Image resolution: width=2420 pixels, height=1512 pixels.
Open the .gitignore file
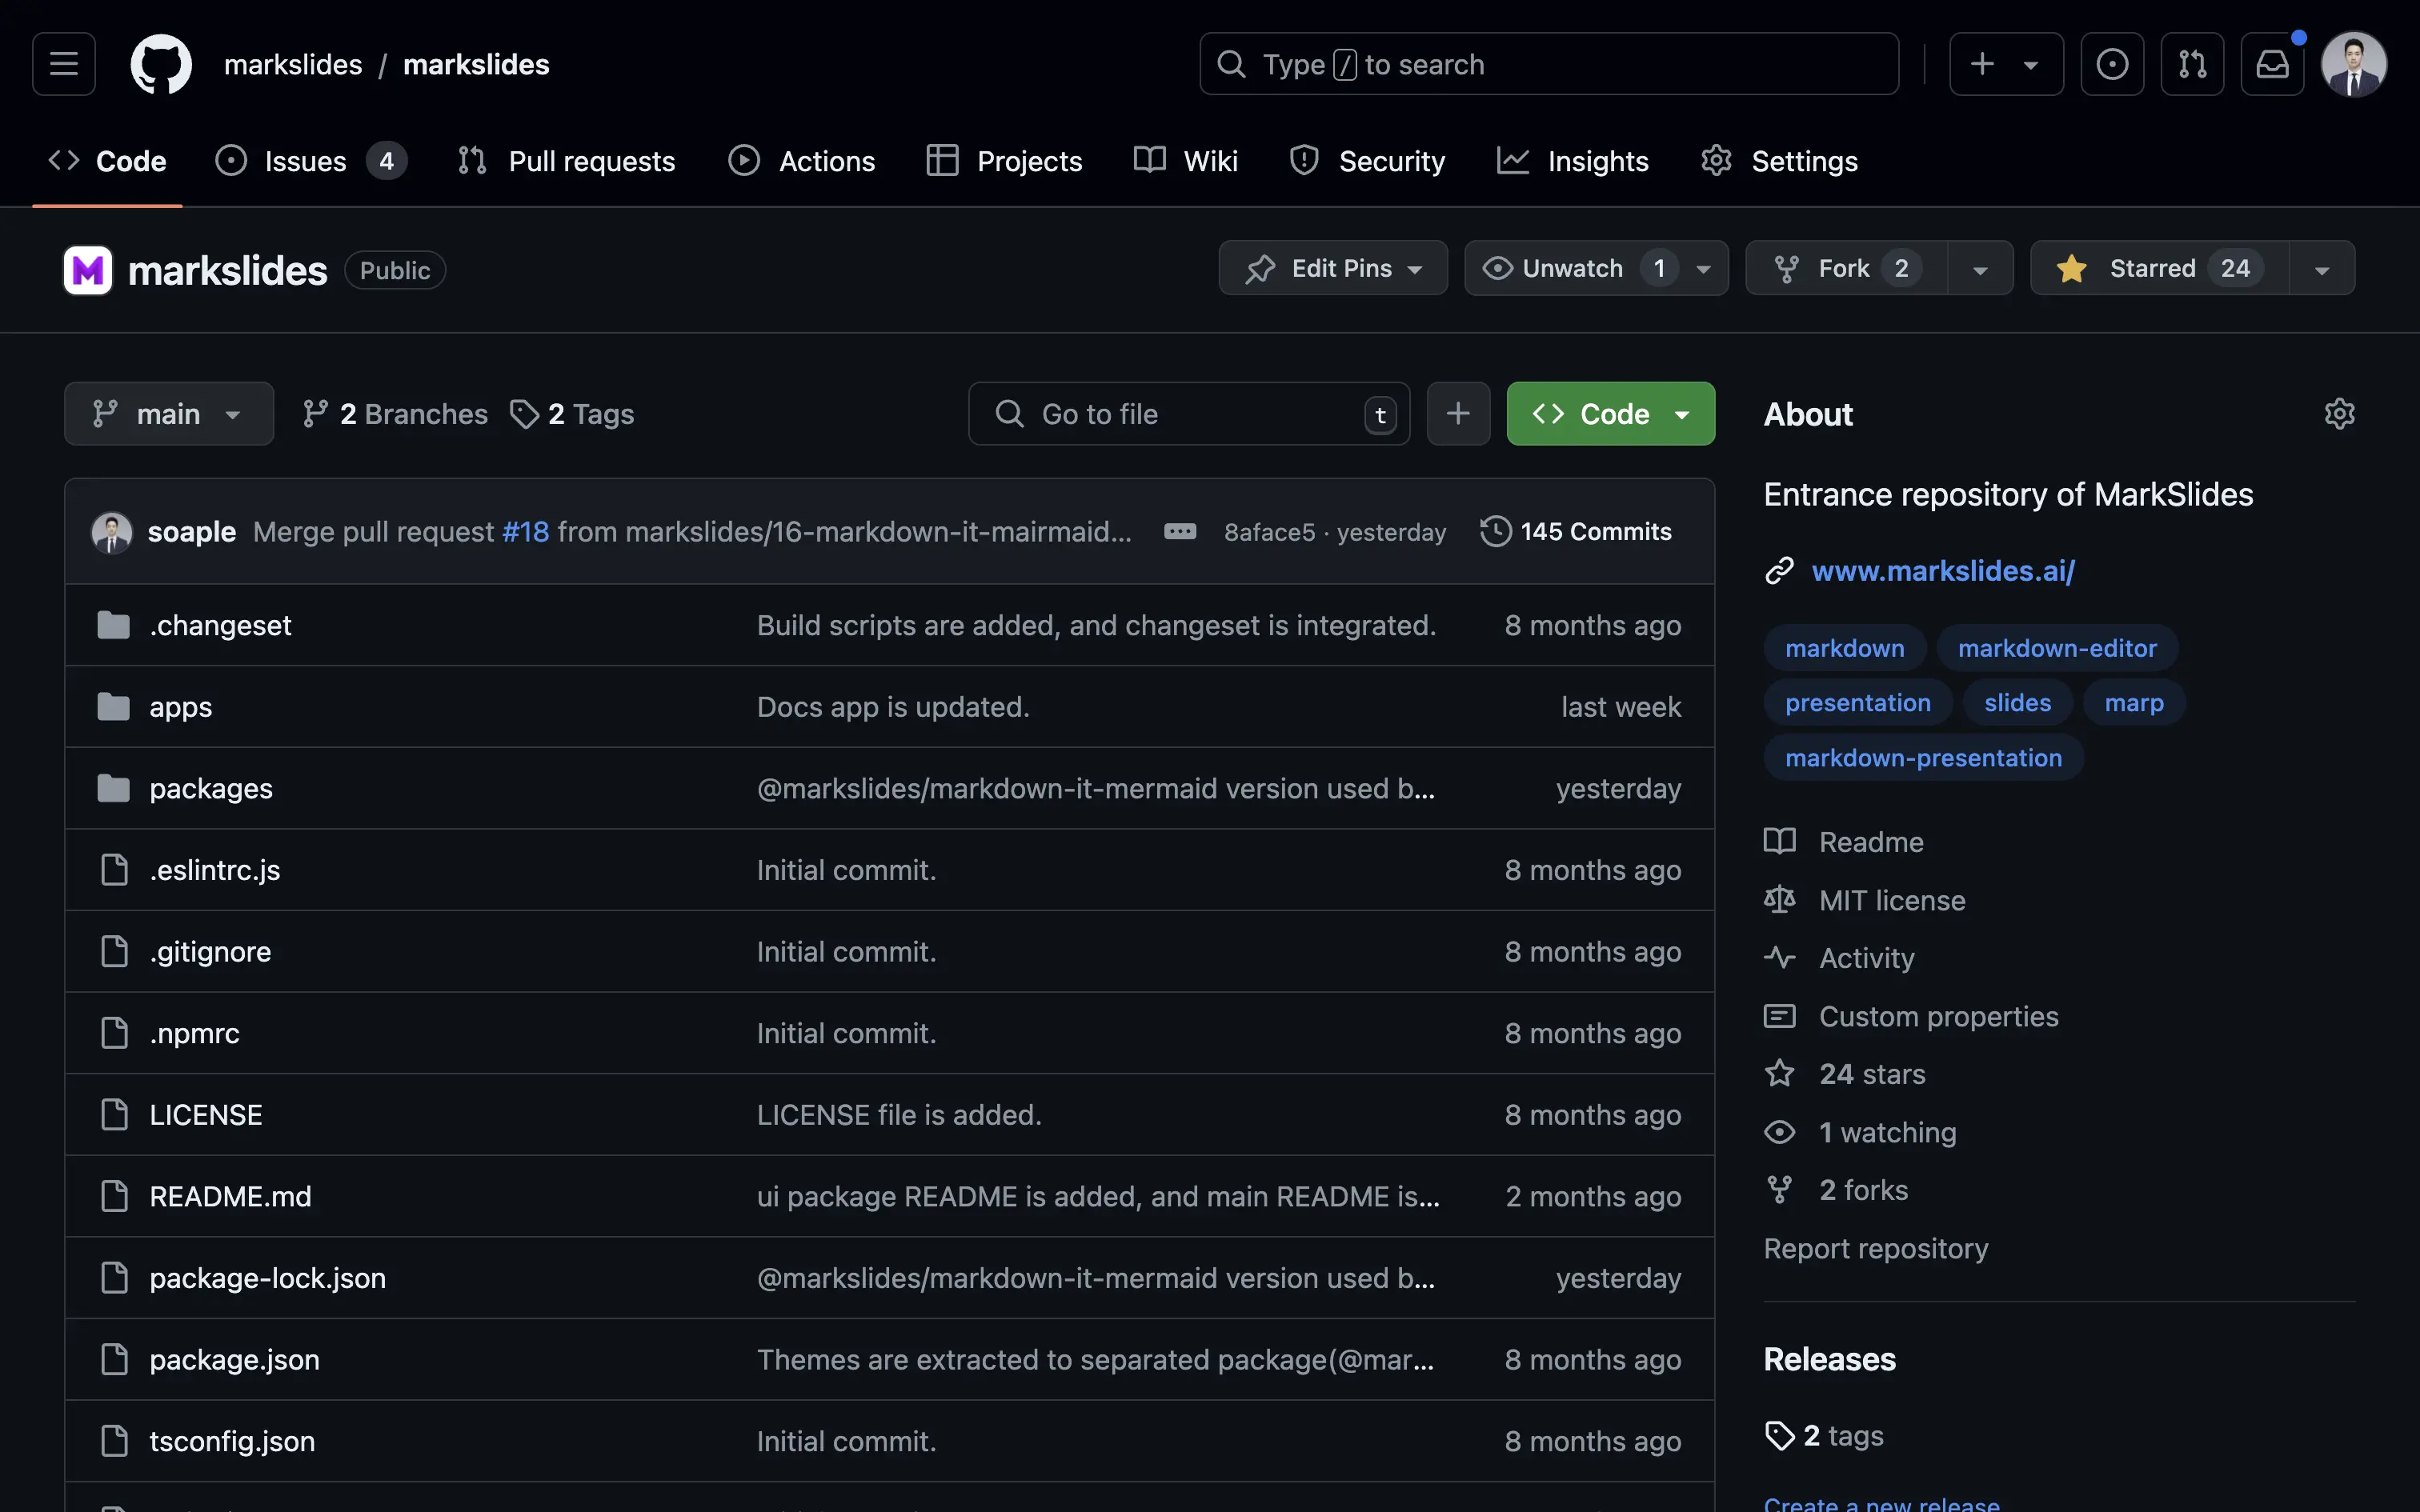tap(210, 952)
